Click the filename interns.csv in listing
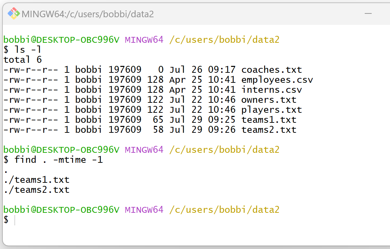The height and width of the screenshot is (249, 390). [x=272, y=90]
